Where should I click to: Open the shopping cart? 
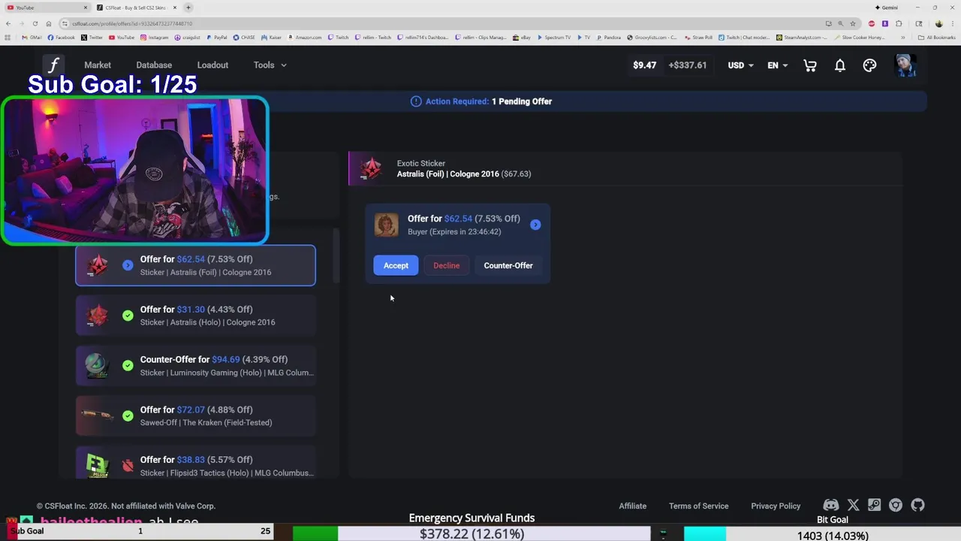click(x=810, y=65)
